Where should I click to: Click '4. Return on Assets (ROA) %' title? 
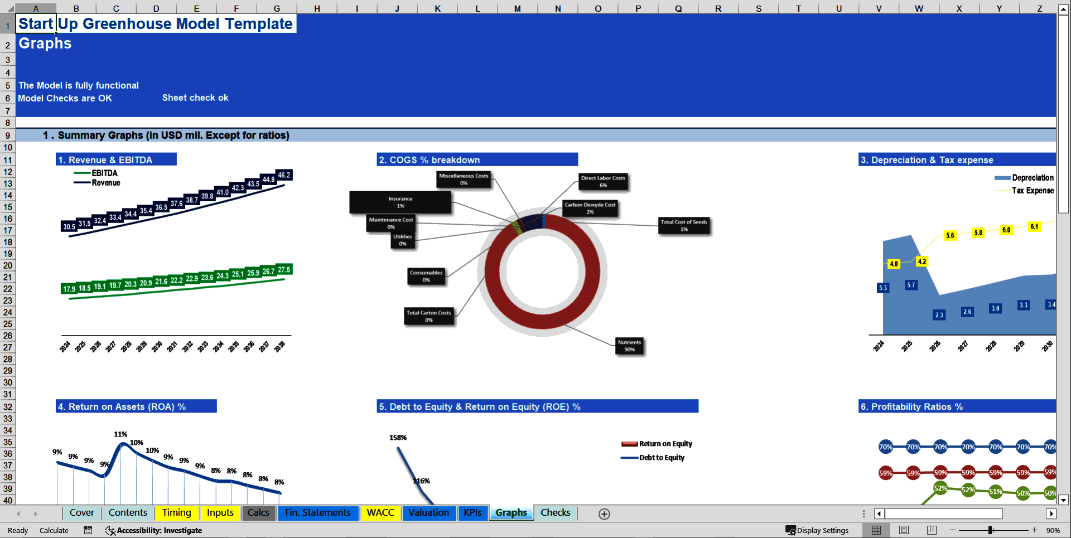coord(136,407)
